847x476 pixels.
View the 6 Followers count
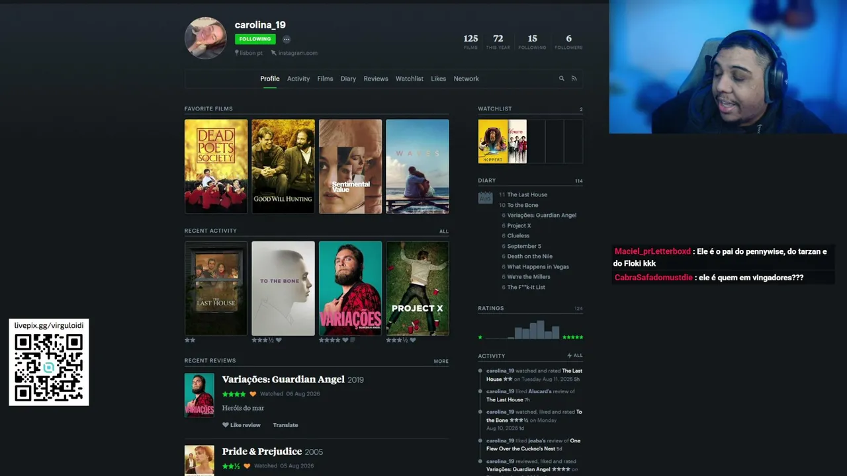[568, 42]
